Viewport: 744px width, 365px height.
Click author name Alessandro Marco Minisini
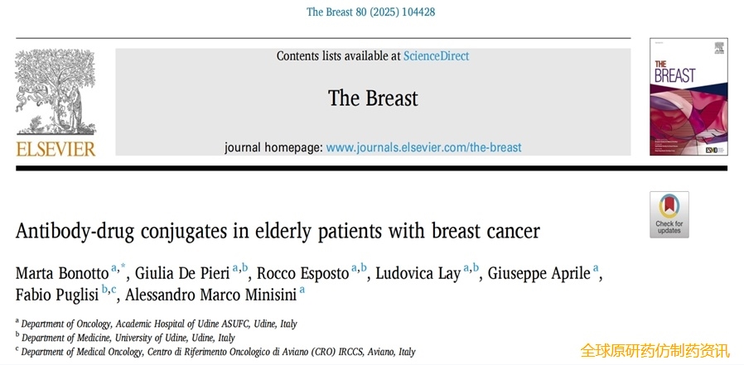[210, 295]
